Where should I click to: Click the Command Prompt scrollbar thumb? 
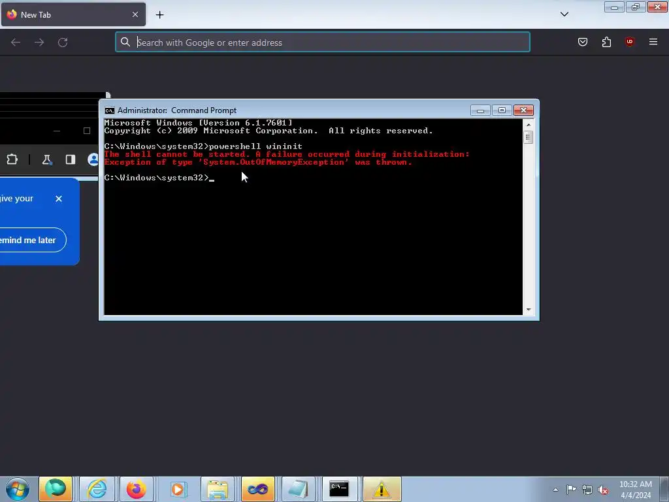529,137
